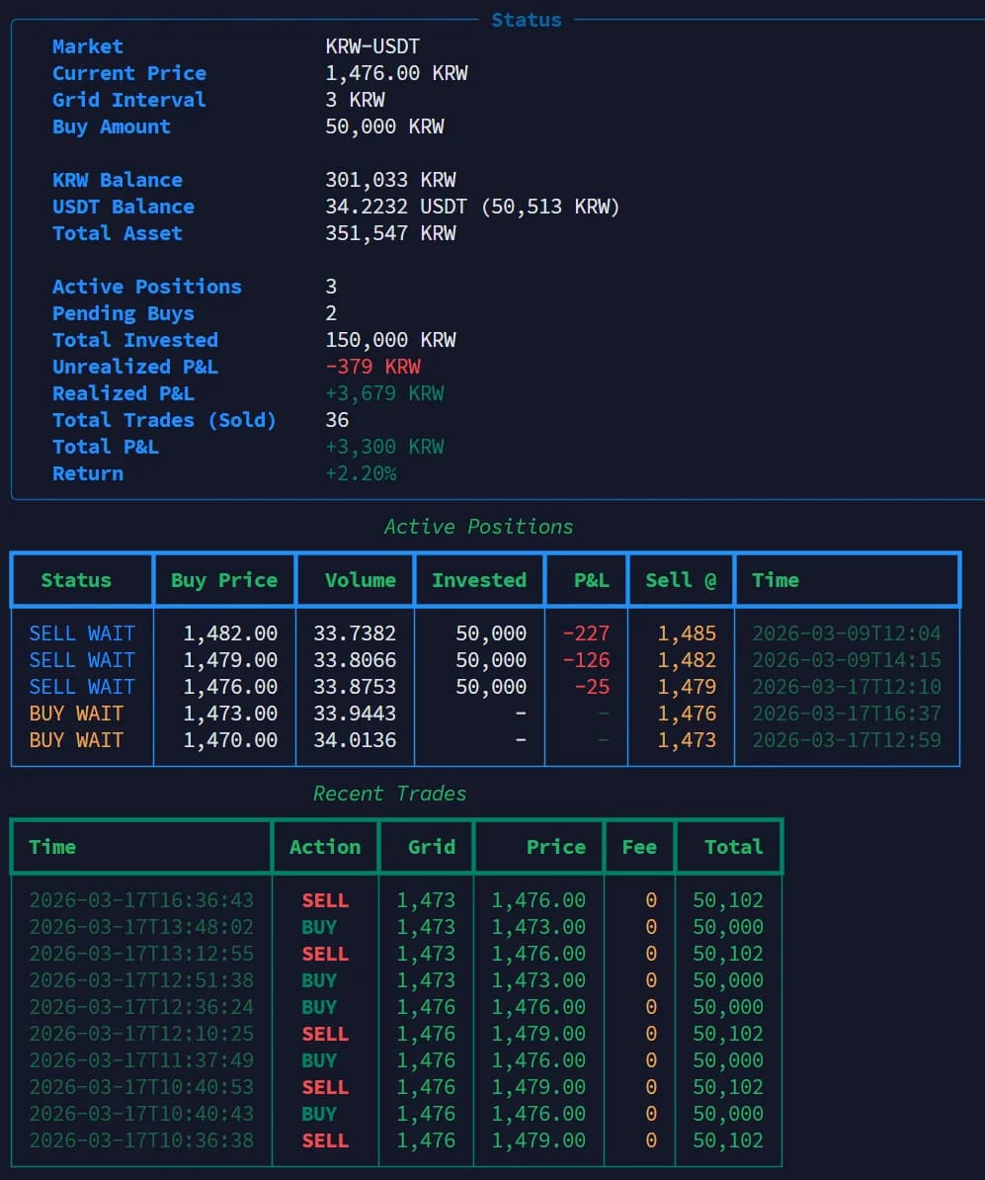Click the italic "Recent Trades" heading

pos(390,794)
